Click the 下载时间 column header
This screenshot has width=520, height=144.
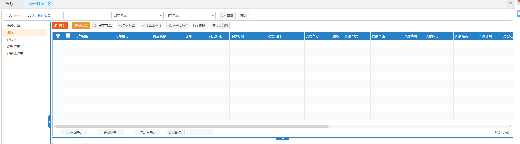point(248,36)
